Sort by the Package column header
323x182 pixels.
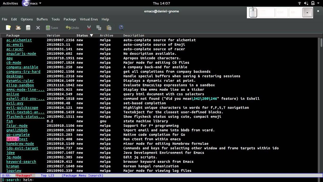coord(13,35)
